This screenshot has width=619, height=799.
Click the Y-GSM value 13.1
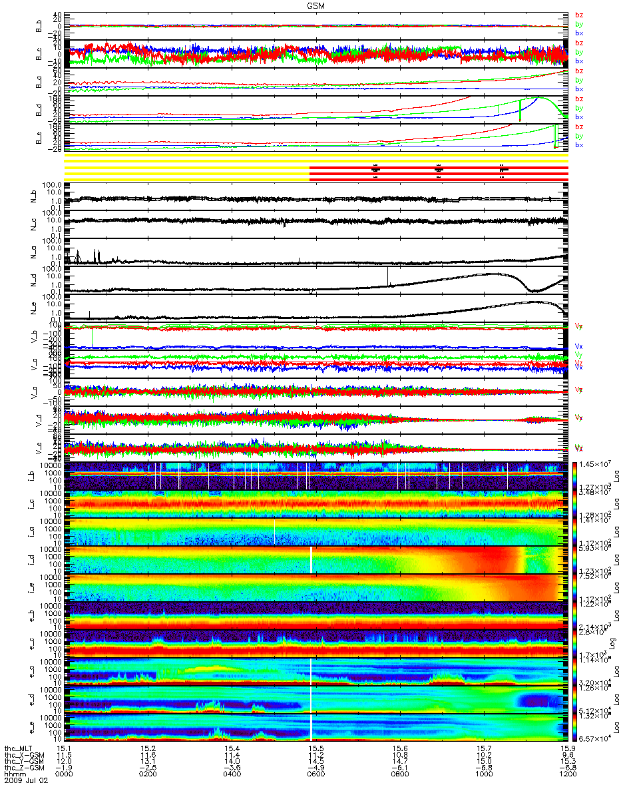click(148, 762)
